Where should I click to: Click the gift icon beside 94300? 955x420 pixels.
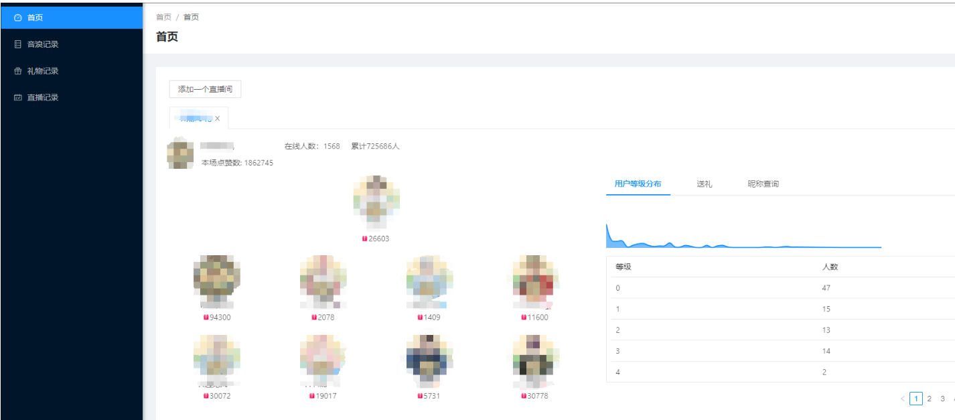[x=206, y=318]
